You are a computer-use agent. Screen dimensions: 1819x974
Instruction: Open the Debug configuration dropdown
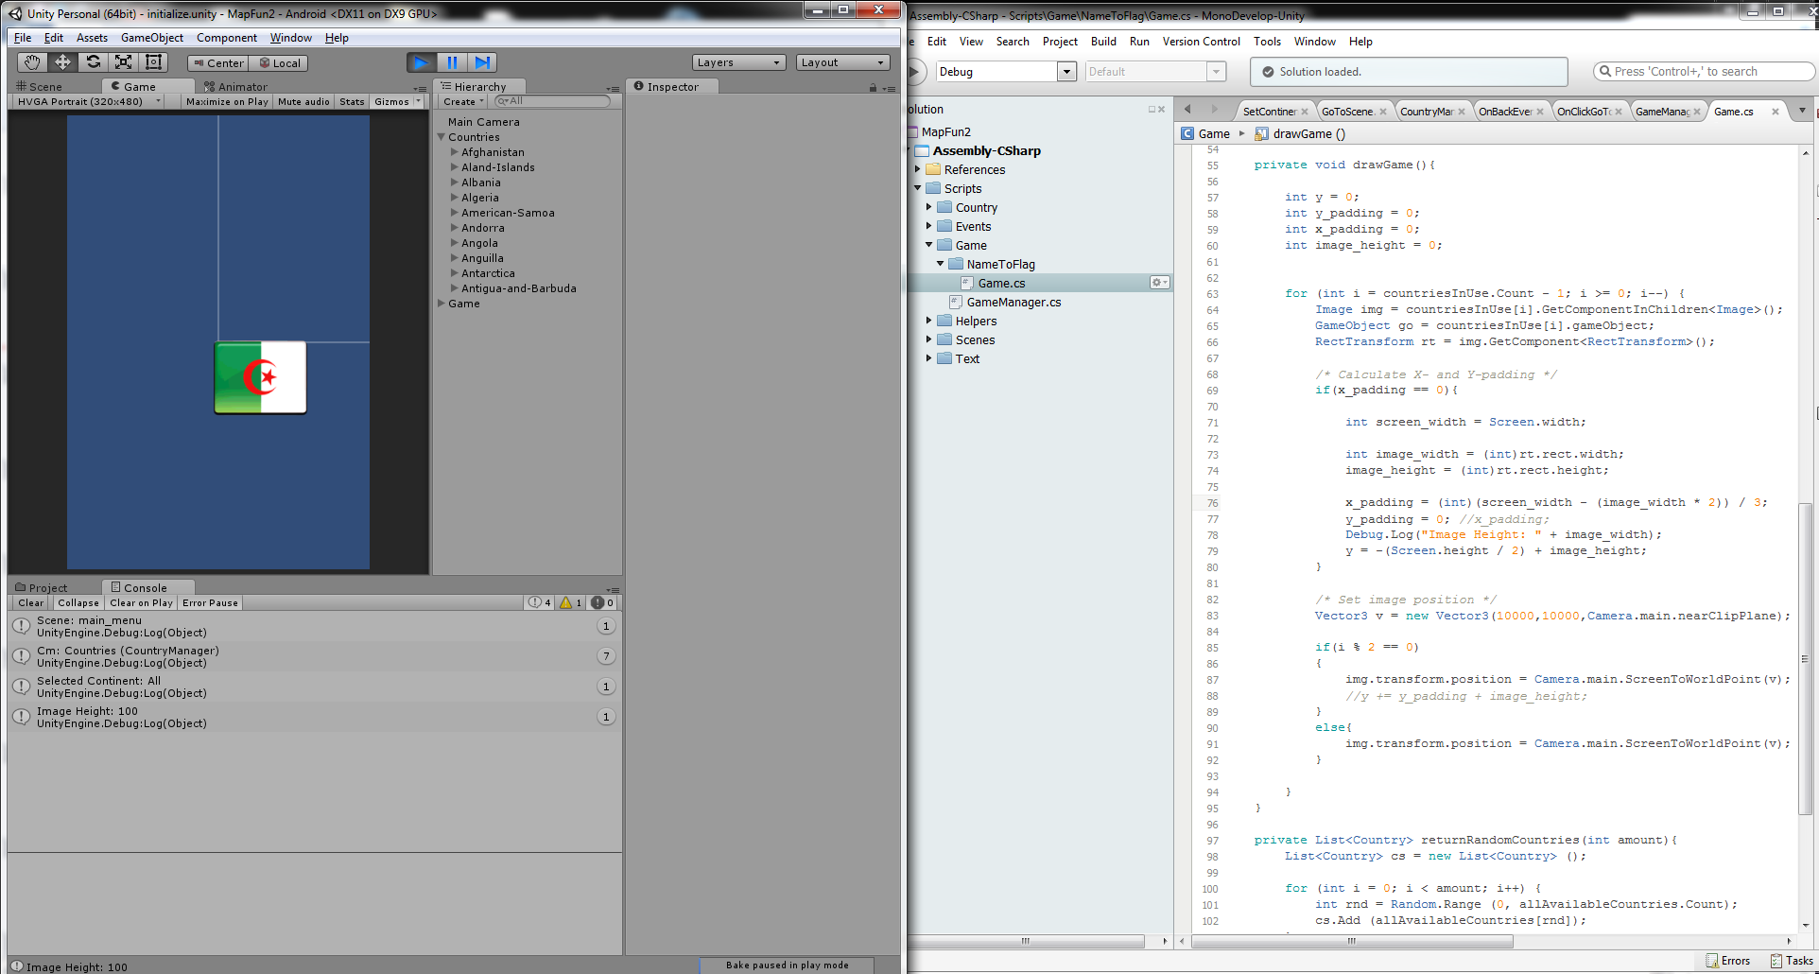point(1066,72)
